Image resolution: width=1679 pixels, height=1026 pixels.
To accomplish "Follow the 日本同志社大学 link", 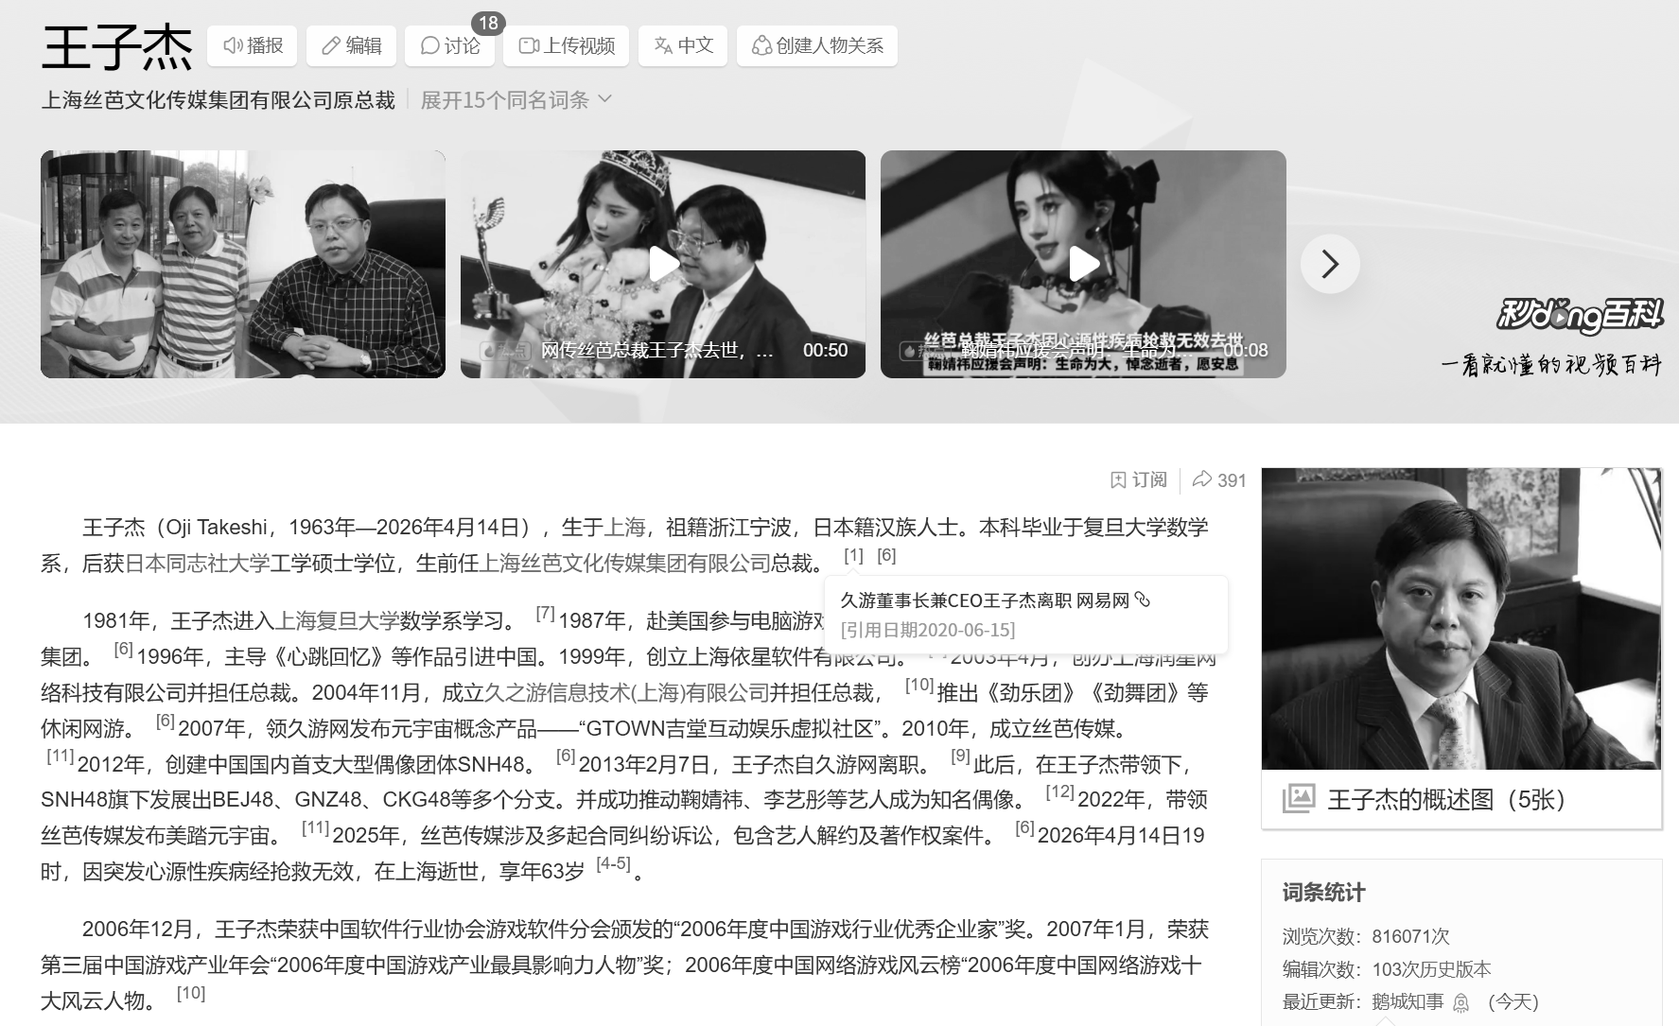I will point(197,564).
